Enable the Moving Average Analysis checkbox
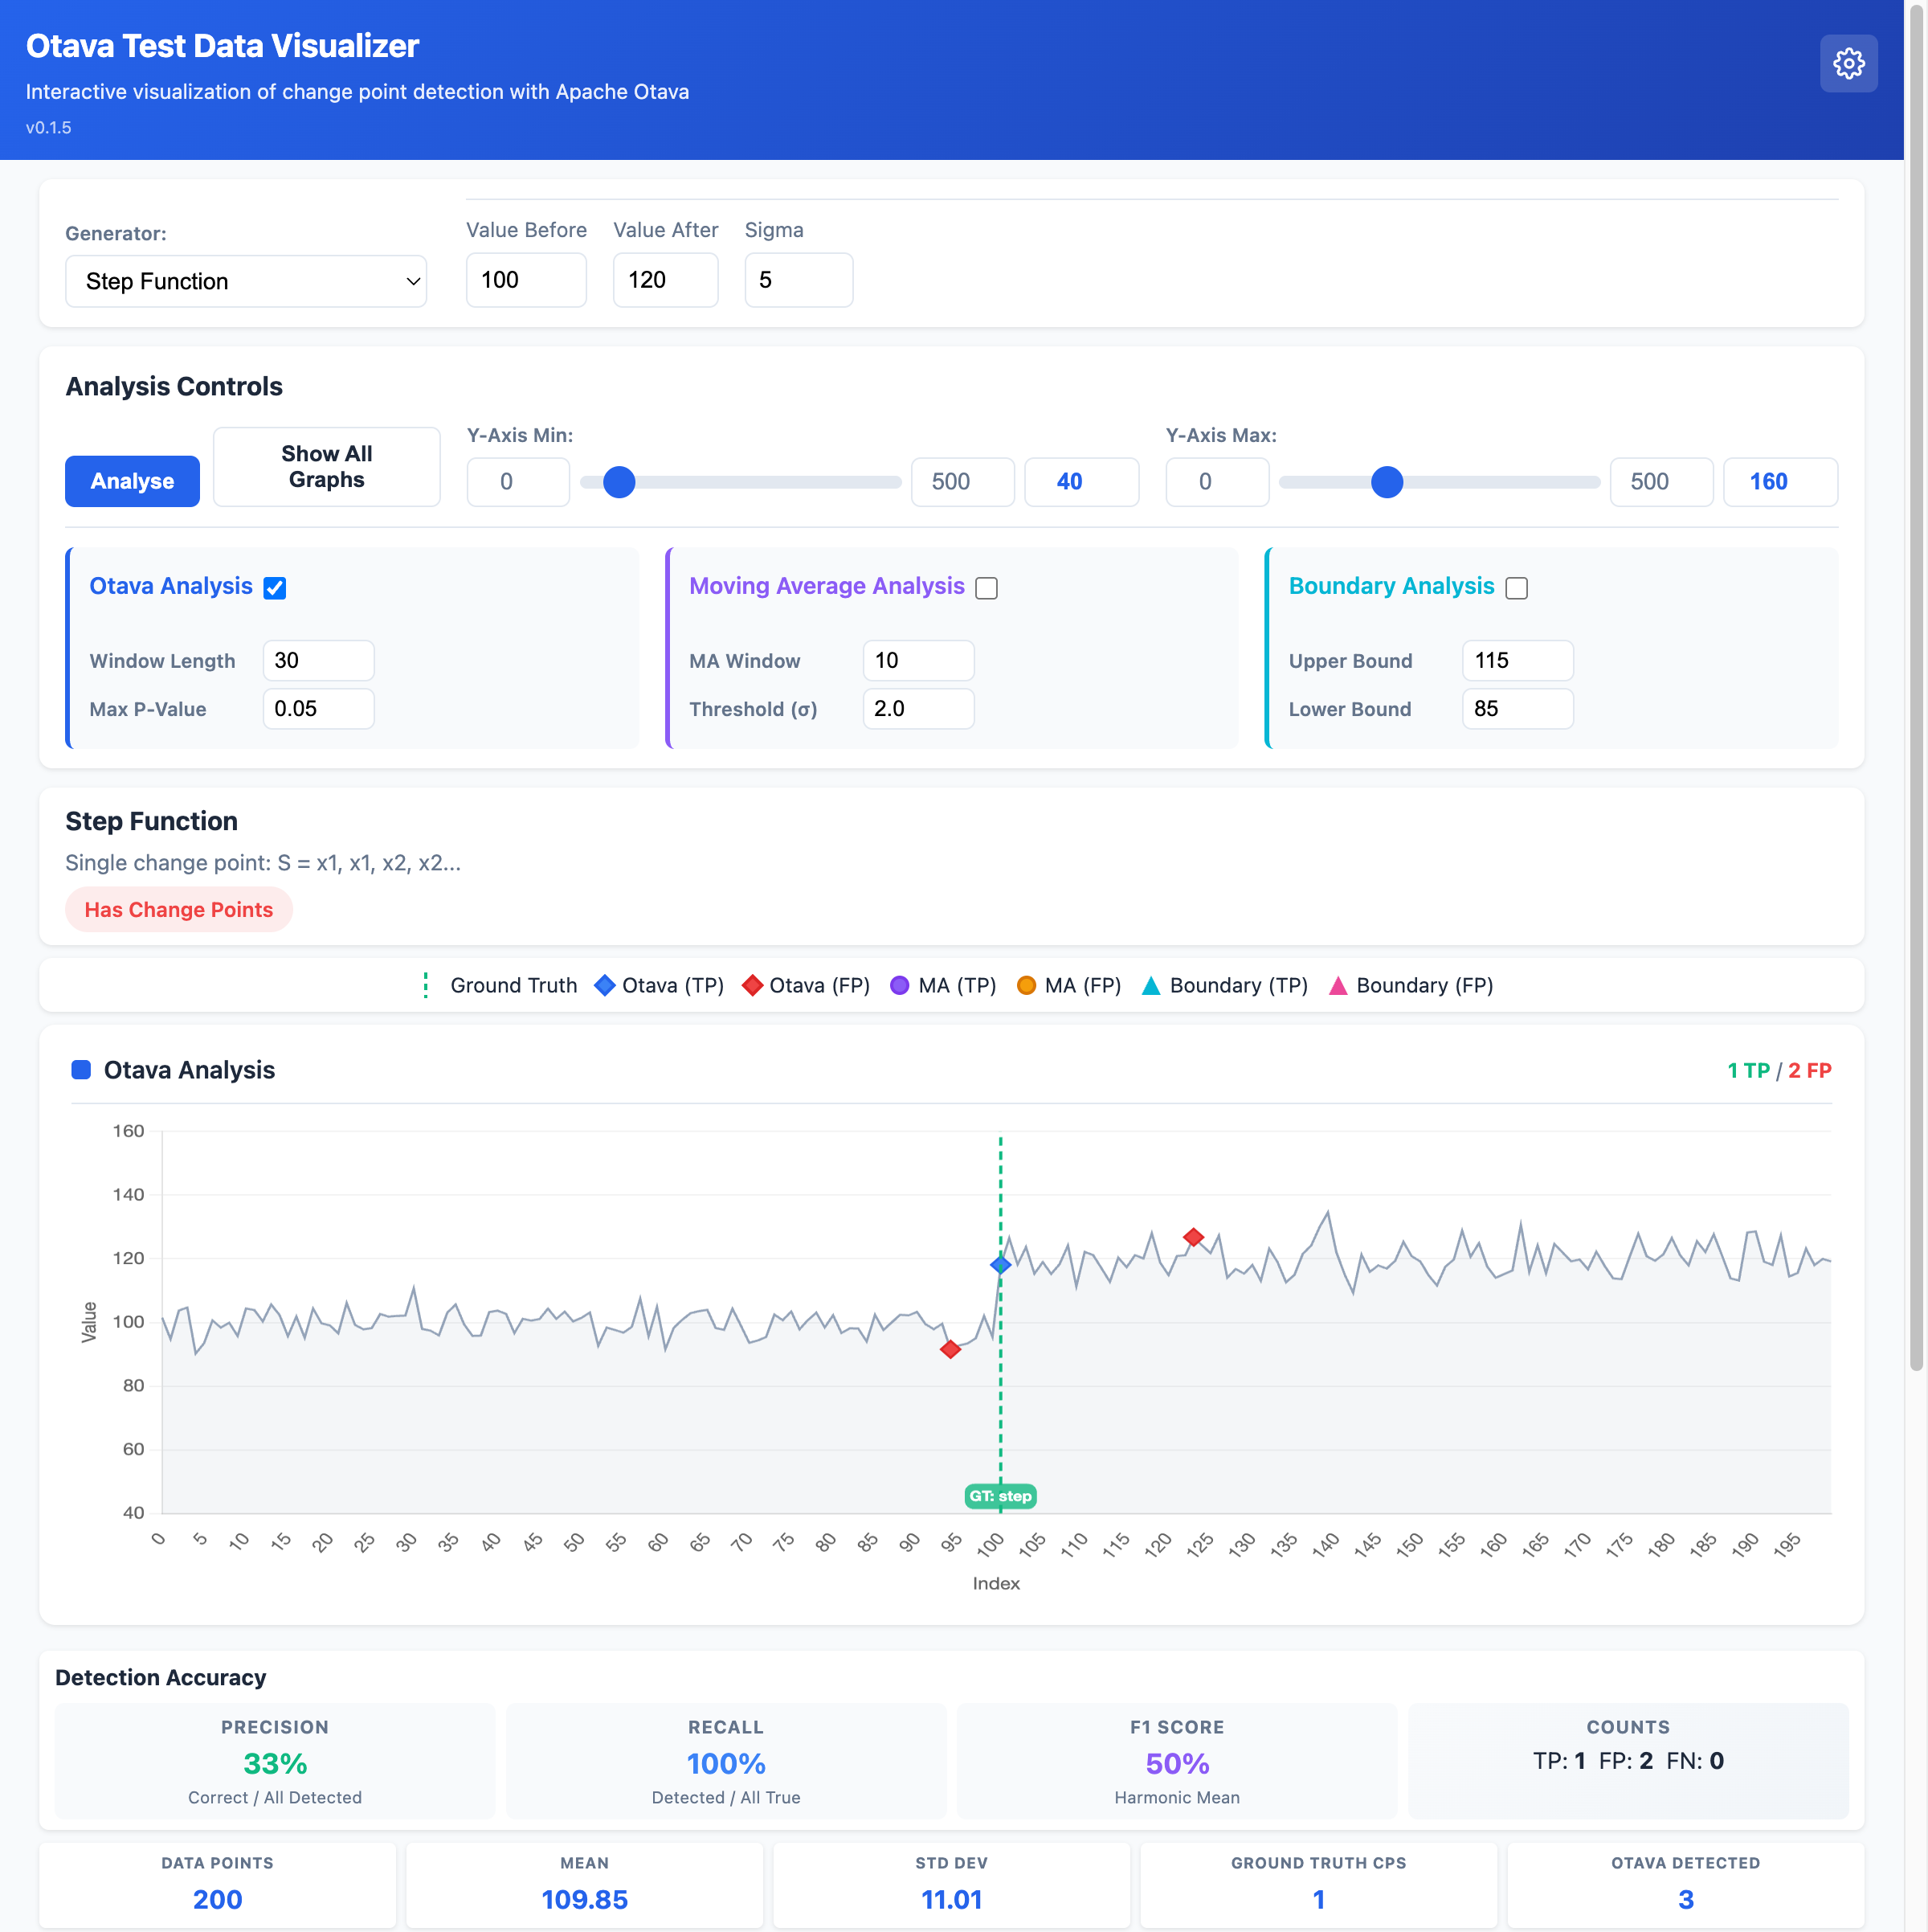The width and height of the screenshot is (1928, 1932). click(986, 588)
